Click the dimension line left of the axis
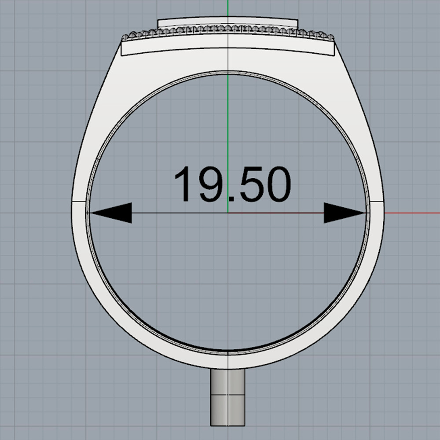This screenshot has width=440, height=440. coord(176,213)
